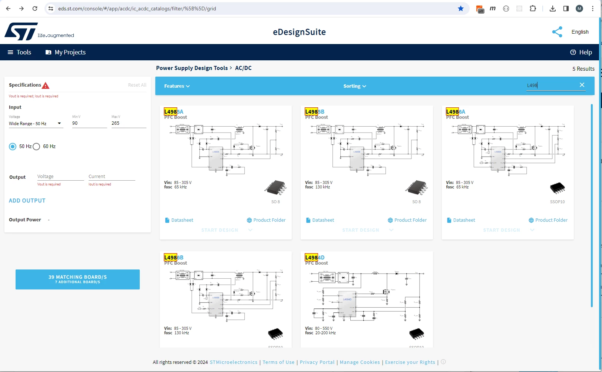Click AC/DC breadcrumb item
Image resolution: width=602 pixels, height=372 pixels.
(243, 68)
